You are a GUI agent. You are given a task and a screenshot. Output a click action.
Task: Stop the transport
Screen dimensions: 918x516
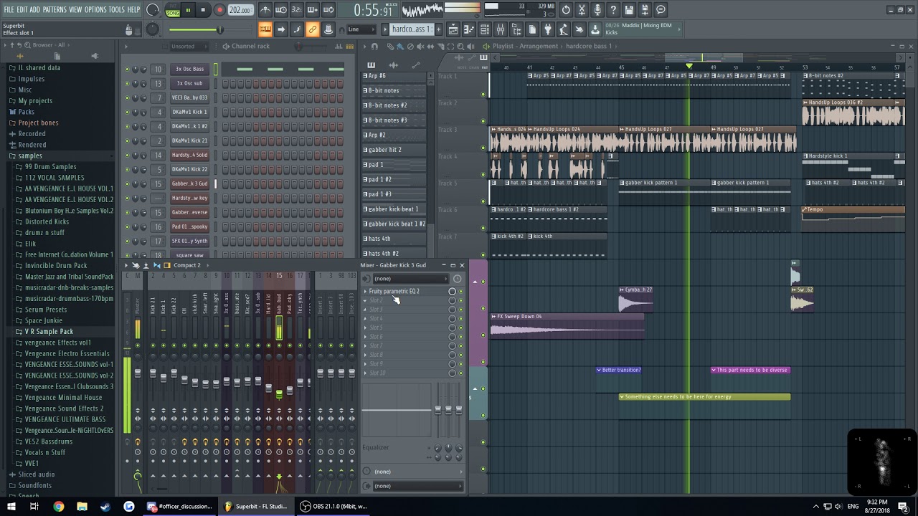(204, 10)
